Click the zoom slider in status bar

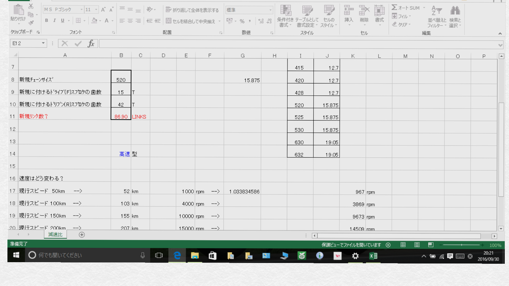pos(461,245)
